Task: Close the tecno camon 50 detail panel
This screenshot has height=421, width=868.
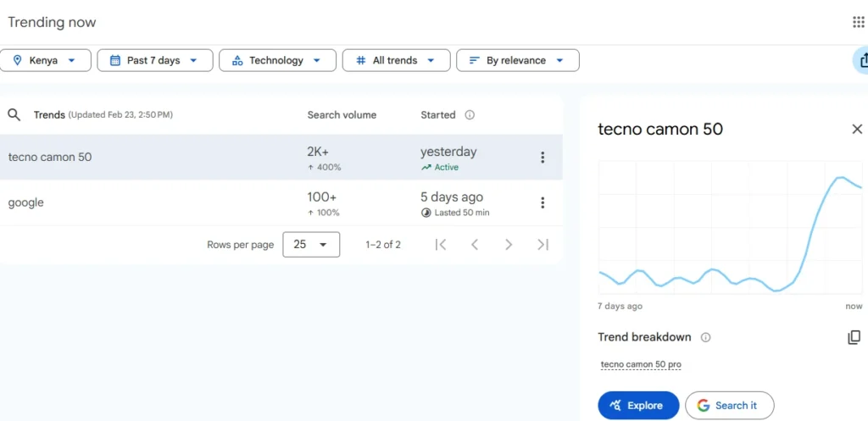Action: [x=857, y=129]
